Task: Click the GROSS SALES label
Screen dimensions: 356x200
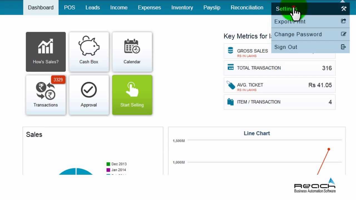Action: tap(253, 51)
